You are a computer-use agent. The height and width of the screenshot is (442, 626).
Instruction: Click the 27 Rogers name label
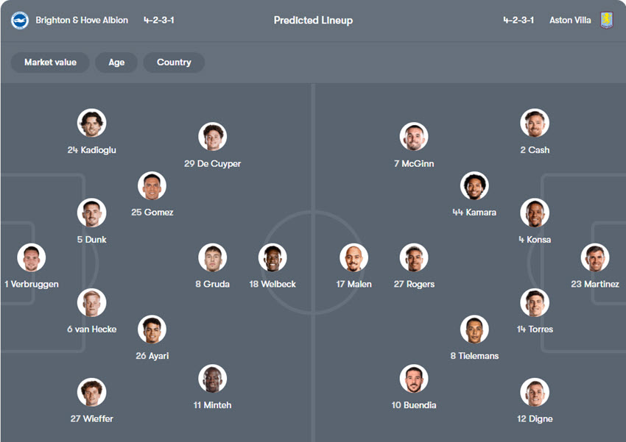pos(414,285)
